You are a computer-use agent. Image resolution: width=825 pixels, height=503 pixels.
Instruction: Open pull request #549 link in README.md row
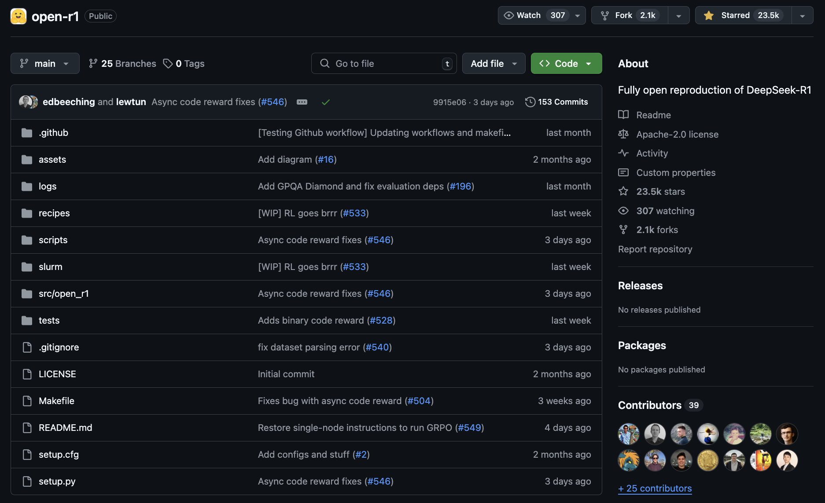point(470,428)
